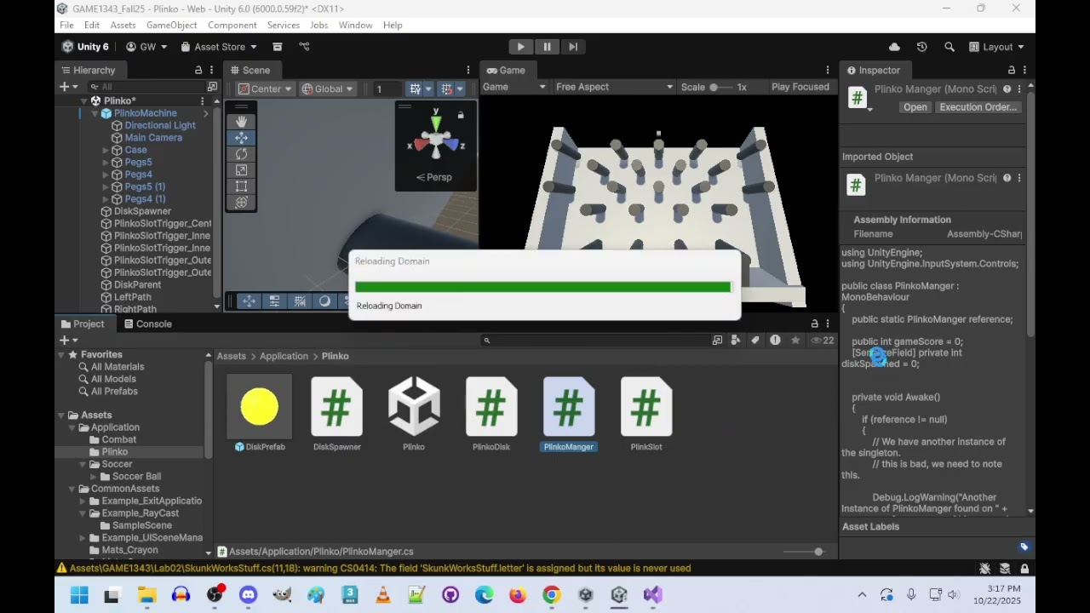The image size is (1090, 613).
Task: Select the Hand view tool in Scene
Action: pyautogui.click(x=241, y=121)
